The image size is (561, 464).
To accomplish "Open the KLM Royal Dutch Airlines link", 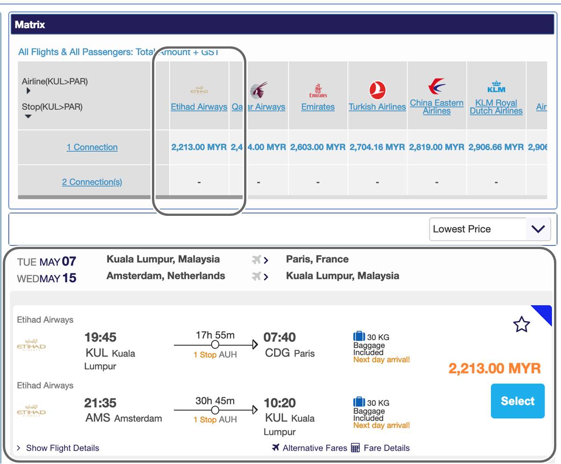I will pyautogui.click(x=496, y=107).
